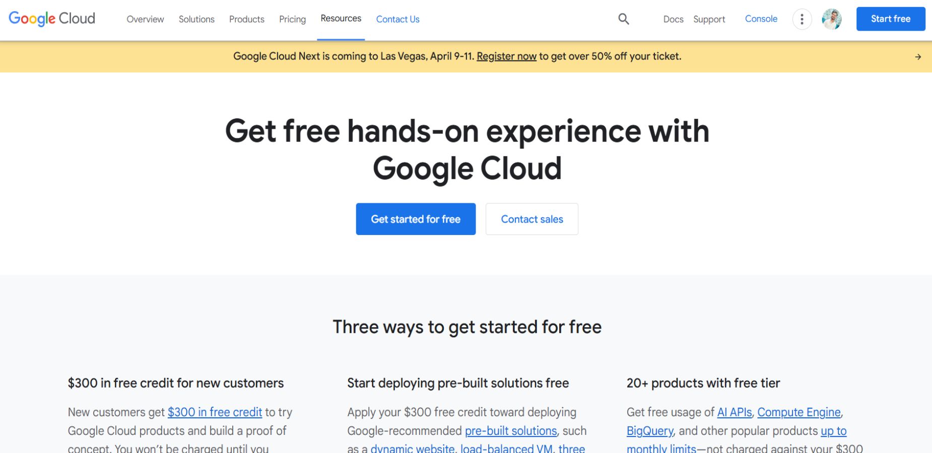Click the arrow on the announcement banner
This screenshot has width=932, height=453.
(918, 56)
